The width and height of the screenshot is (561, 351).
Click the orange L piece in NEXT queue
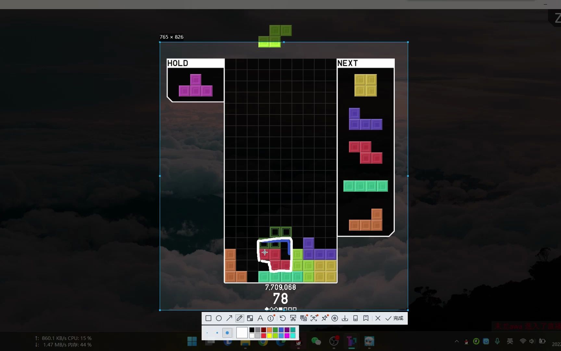366,220
